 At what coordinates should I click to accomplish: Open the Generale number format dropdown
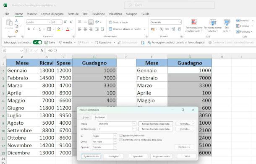pos(180,22)
